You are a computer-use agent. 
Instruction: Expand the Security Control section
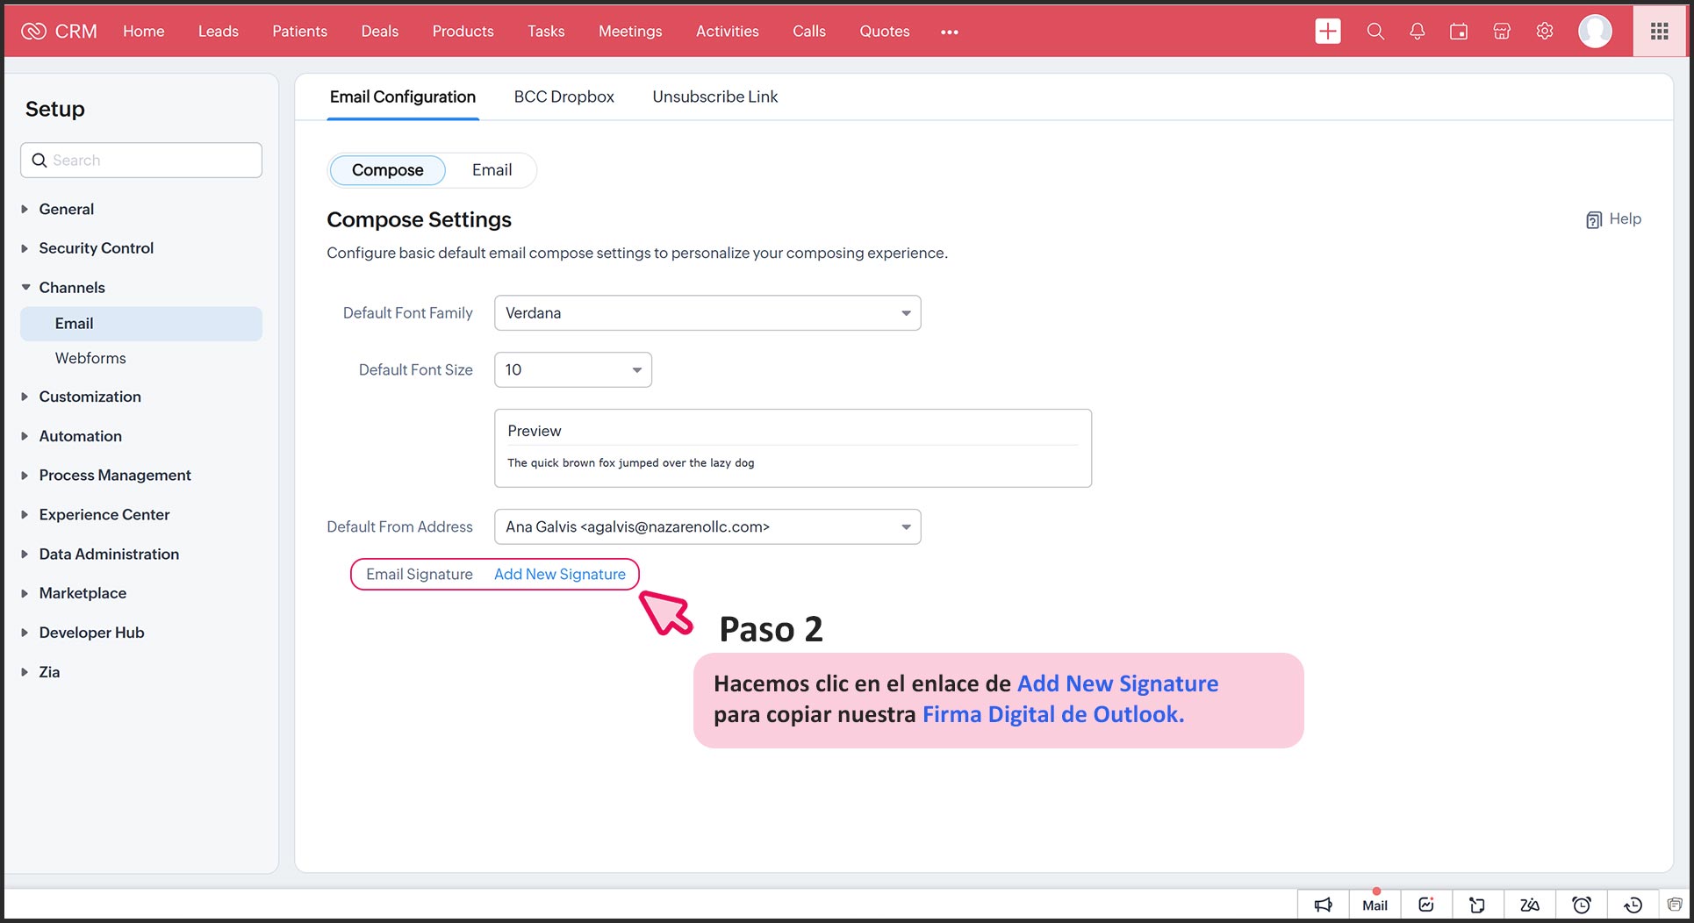point(96,248)
